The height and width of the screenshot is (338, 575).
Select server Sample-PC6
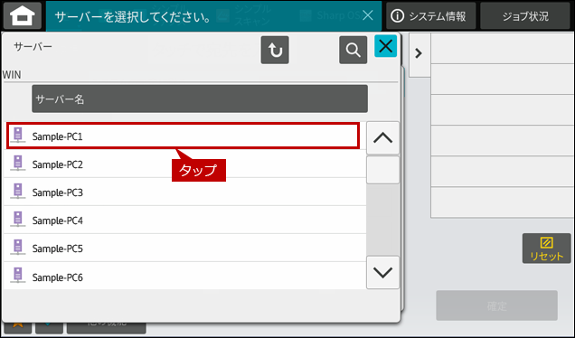coord(184,276)
